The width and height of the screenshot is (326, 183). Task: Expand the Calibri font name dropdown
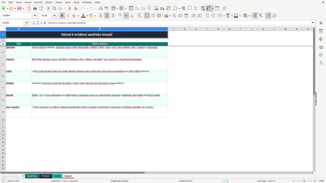pos(35,16)
